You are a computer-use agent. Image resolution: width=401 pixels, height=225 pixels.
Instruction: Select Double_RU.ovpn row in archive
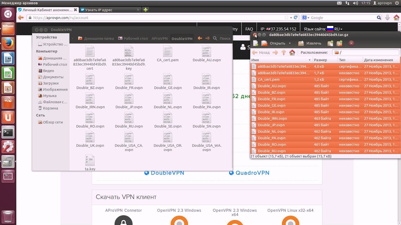325,151
